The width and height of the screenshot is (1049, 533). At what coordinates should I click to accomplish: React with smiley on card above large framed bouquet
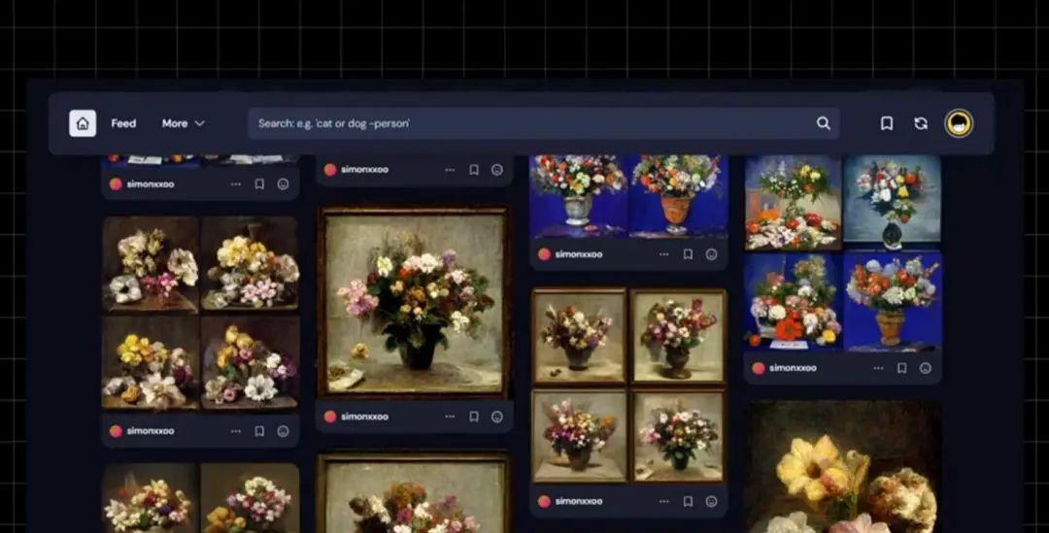tap(497, 170)
